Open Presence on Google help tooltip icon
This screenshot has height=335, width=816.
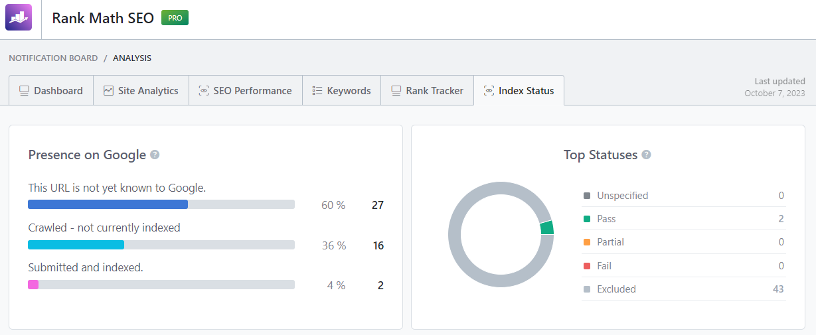155,155
